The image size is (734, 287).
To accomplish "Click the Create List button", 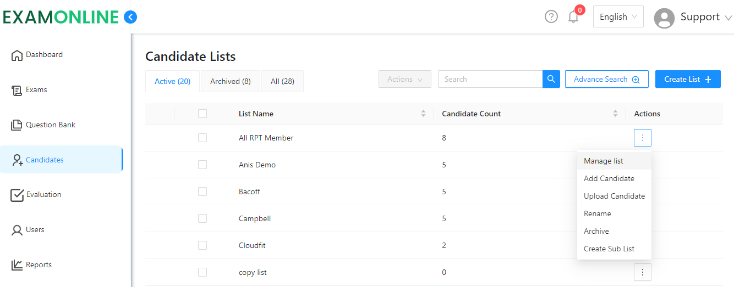I will tap(687, 79).
